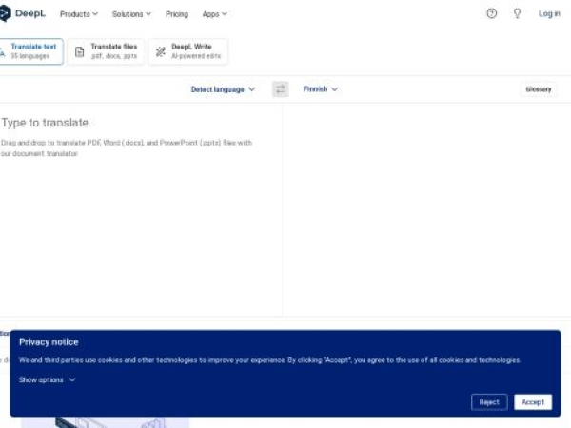Open the help question-mark icon
The image size is (571, 428).
tap(492, 13)
